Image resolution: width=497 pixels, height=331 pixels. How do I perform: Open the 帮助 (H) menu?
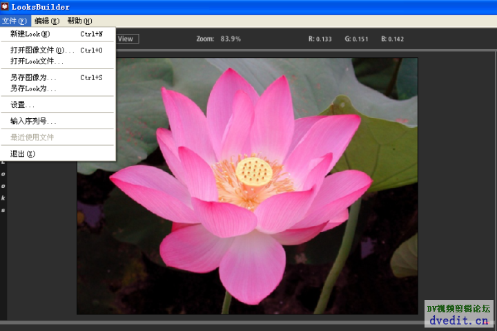point(79,21)
